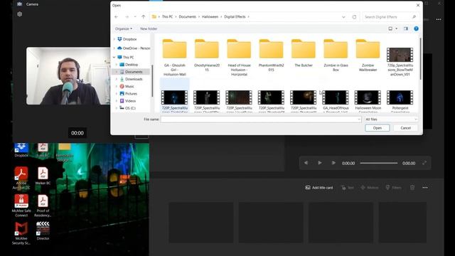The image size is (455, 256).
Task: Select Desktop in navigation tree
Action: [132, 65]
